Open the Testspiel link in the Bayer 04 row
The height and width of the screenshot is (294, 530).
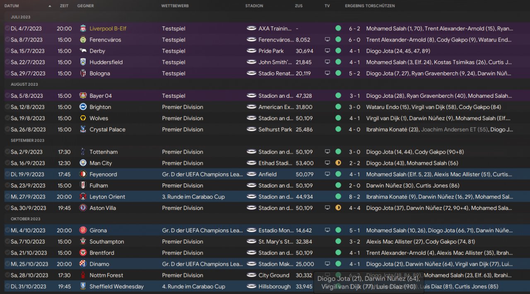[x=173, y=96]
